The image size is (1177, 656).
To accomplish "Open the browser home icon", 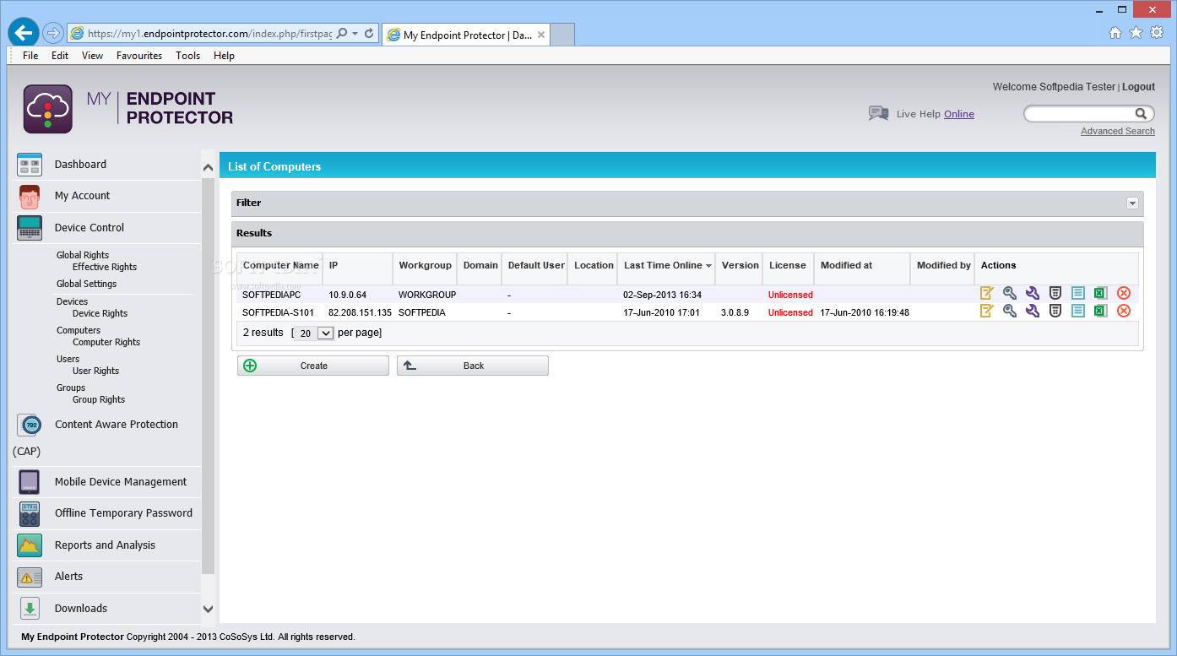I will 1115,33.
